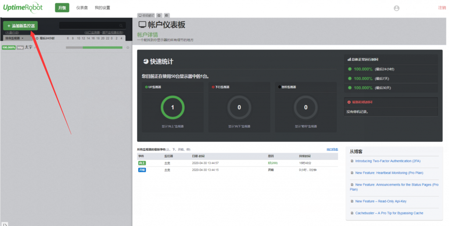This screenshot has height=226, width=449.
Task: Click the UptimeRobot logo
Action: [x=23, y=7]
